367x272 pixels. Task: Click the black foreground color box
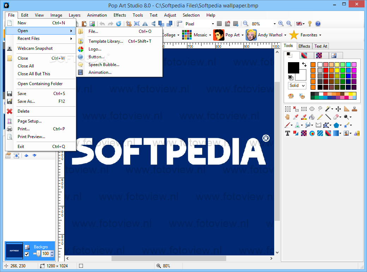tap(293, 68)
